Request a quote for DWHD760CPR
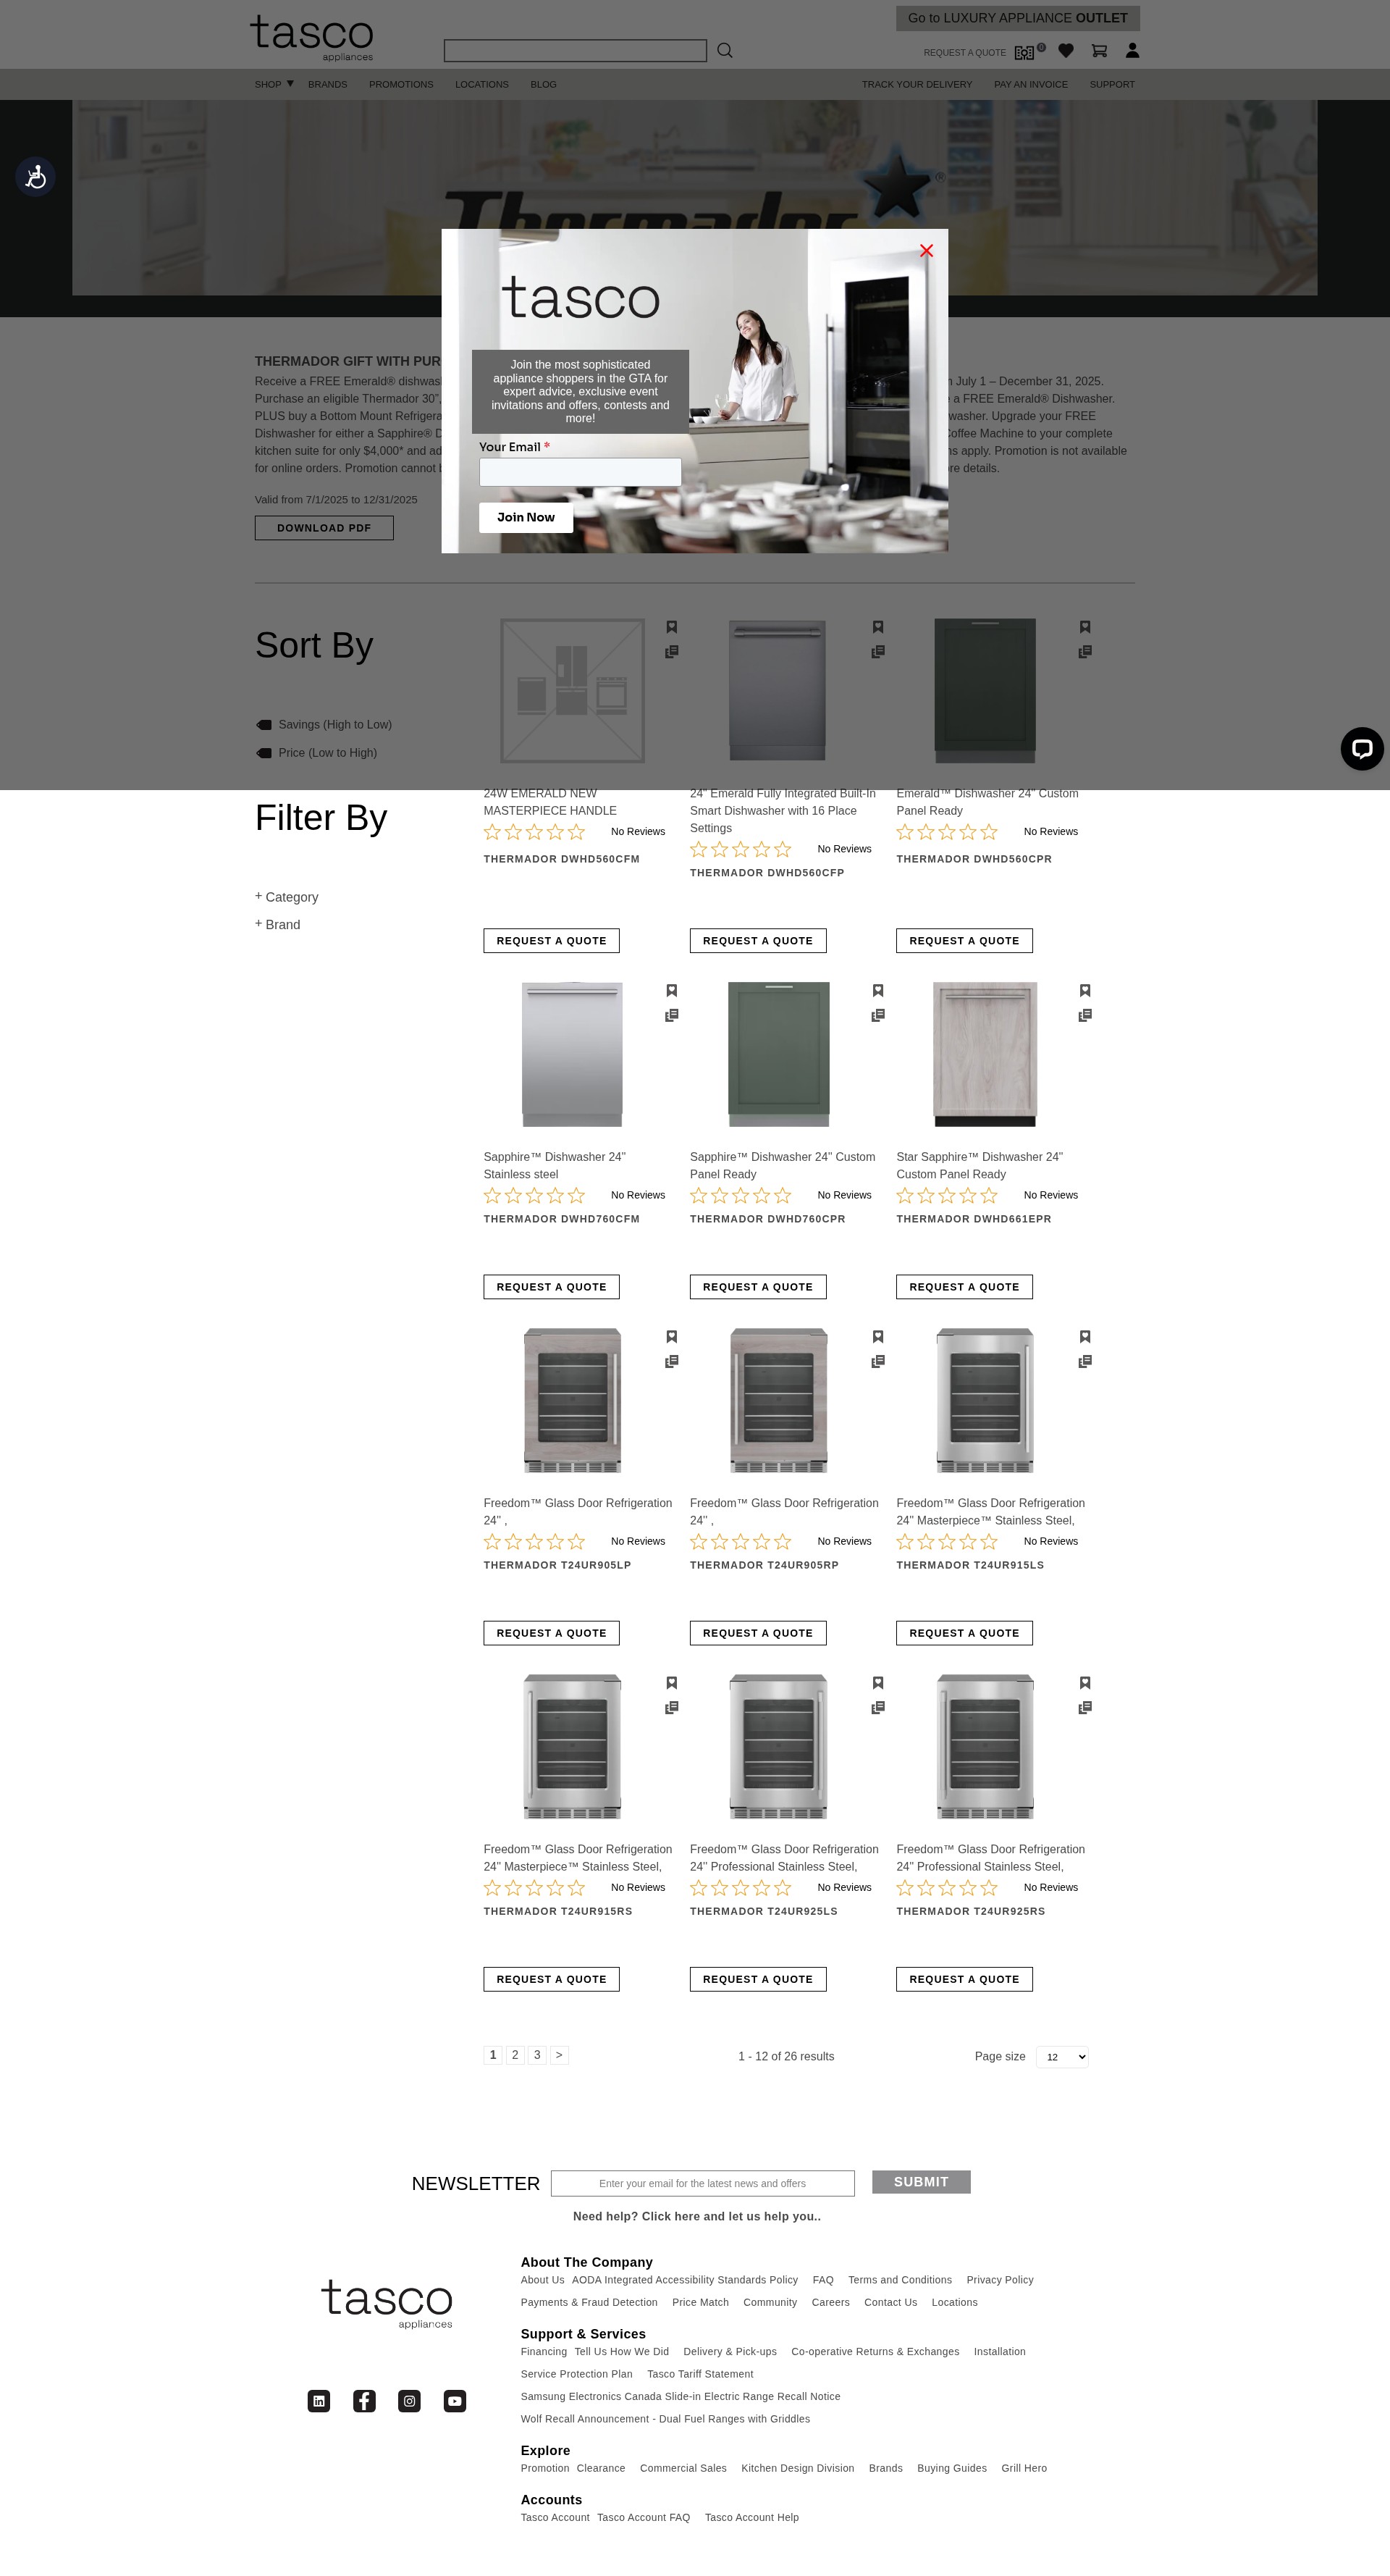The height and width of the screenshot is (2576, 1390). 758,1287
